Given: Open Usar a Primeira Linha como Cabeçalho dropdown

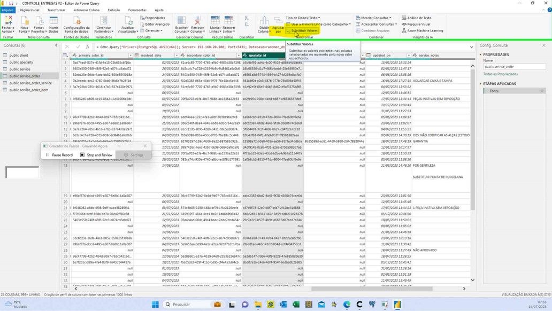Looking at the screenshot, I should tap(318, 24).
